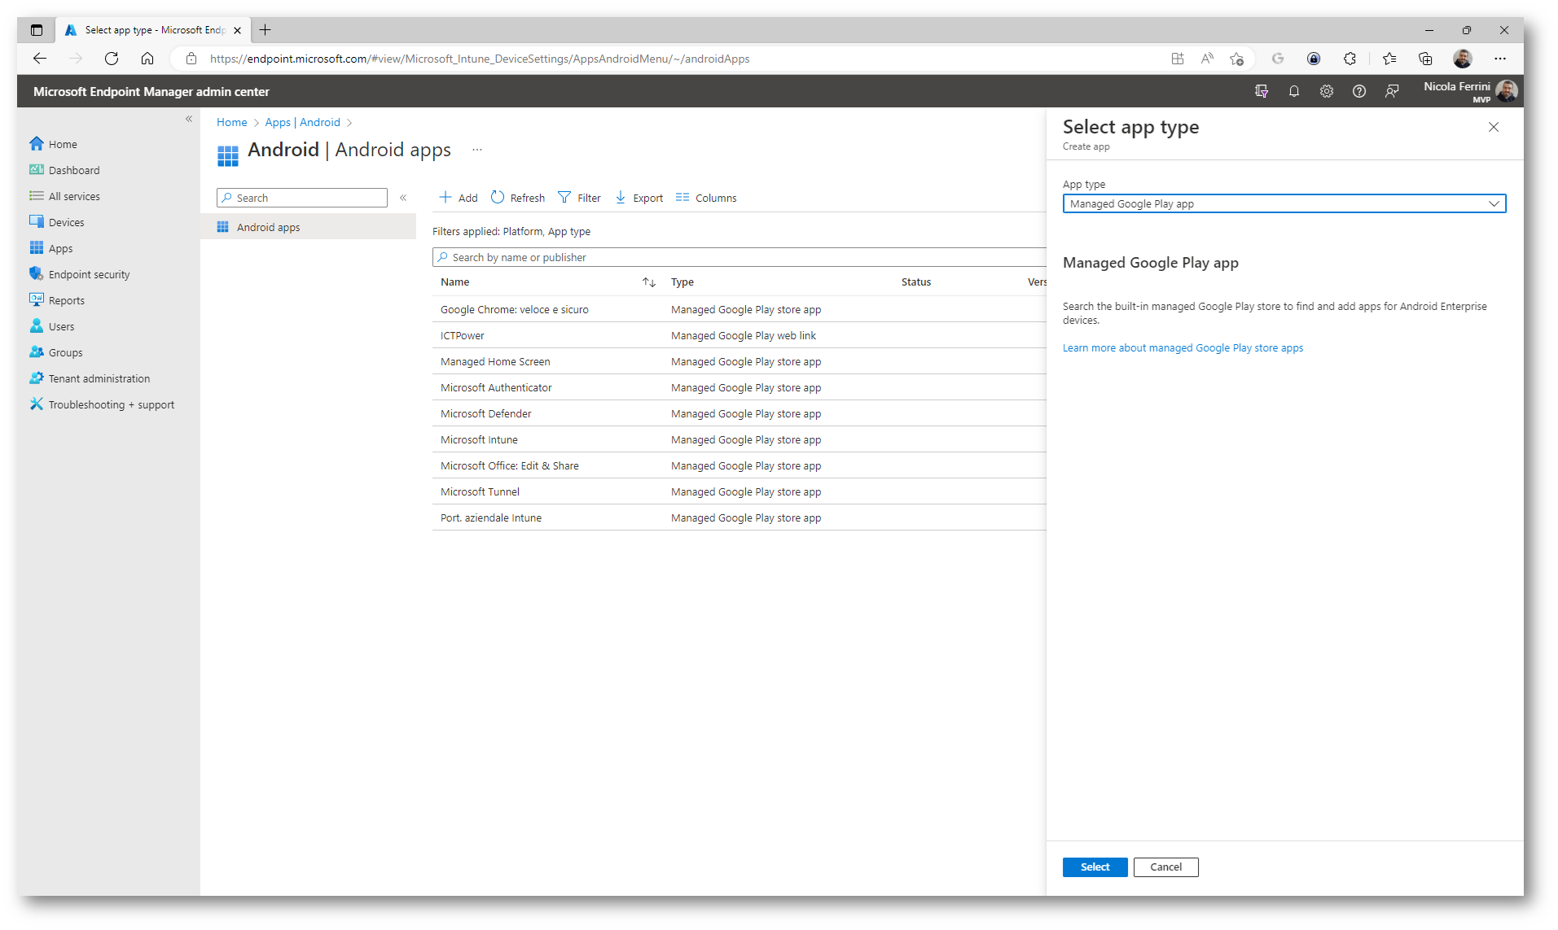The image size is (1558, 930).
Task: Open Nicola Ferrini account menu
Action: [1470, 91]
